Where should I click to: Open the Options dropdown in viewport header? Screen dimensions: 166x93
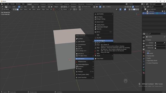[x=138, y=7]
